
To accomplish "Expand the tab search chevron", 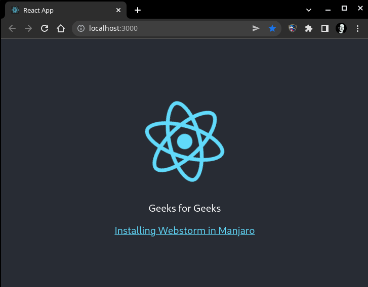I will point(309,10).
